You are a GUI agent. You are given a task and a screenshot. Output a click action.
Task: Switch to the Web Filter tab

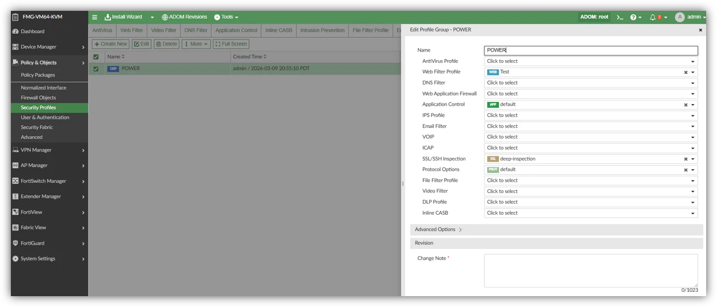(132, 30)
